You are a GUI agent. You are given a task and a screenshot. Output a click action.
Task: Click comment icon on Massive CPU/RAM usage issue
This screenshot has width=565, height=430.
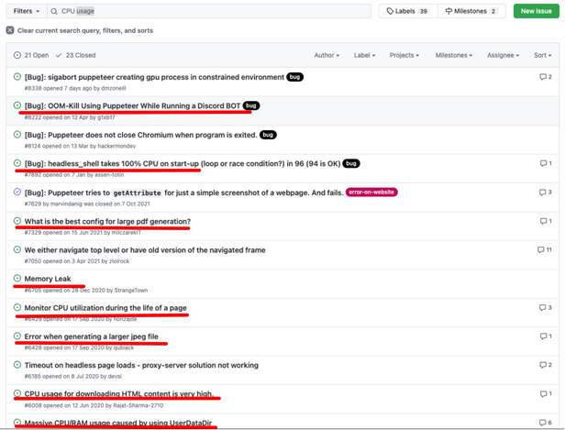pyautogui.click(x=542, y=423)
